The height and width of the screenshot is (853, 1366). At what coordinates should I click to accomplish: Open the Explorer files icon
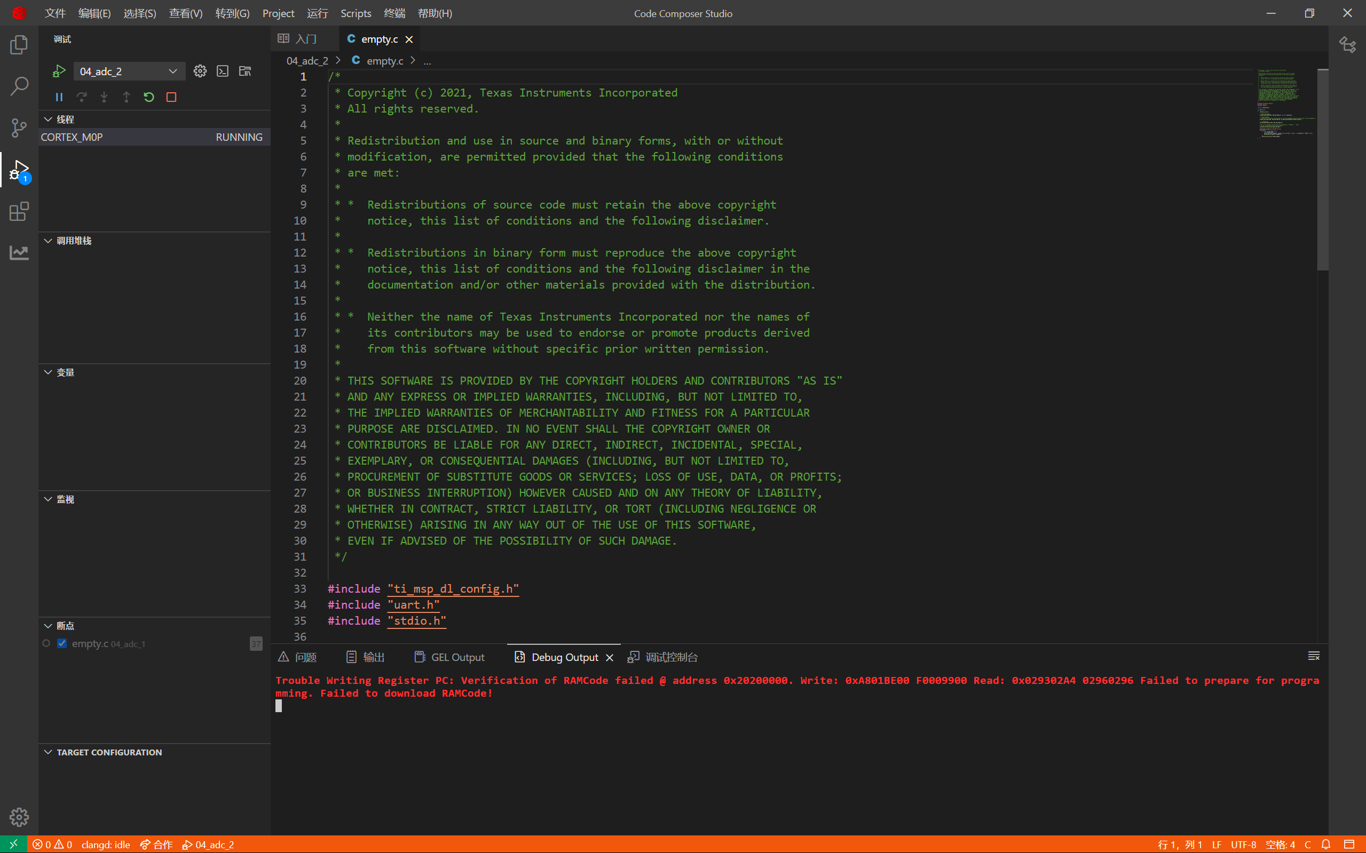click(19, 45)
